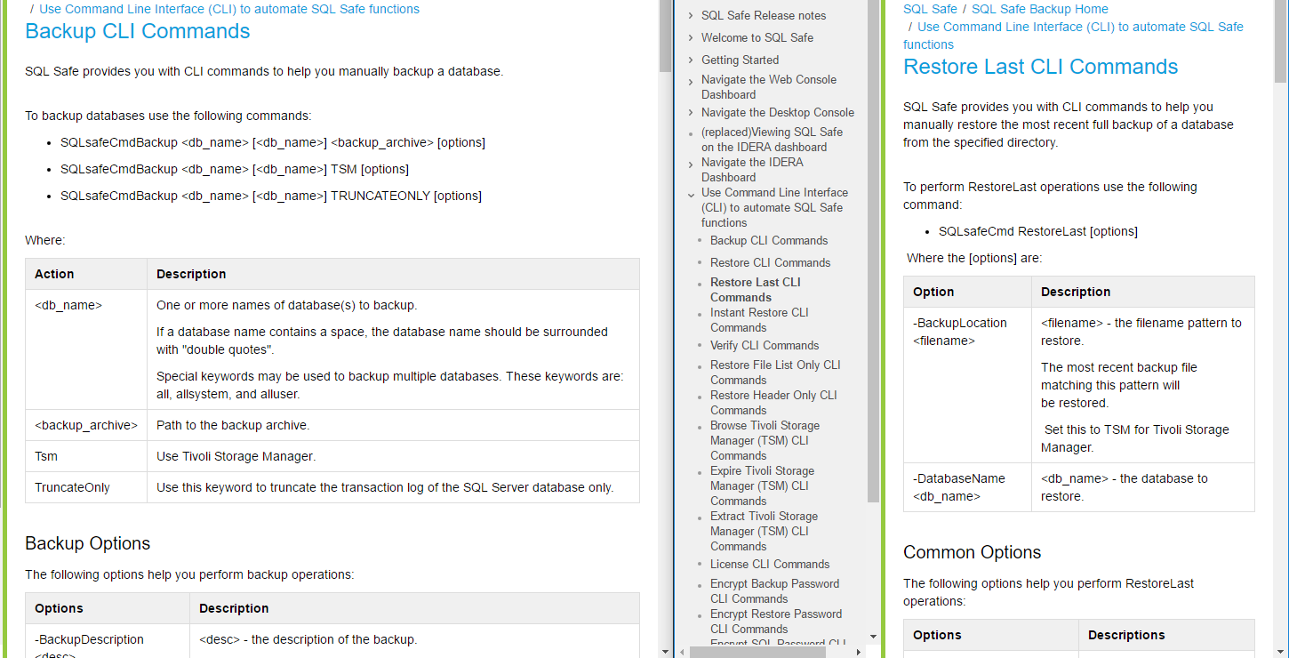Image resolution: width=1289 pixels, height=658 pixels.
Task: Go to Getting Started in the sidebar
Action: coord(740,60)
